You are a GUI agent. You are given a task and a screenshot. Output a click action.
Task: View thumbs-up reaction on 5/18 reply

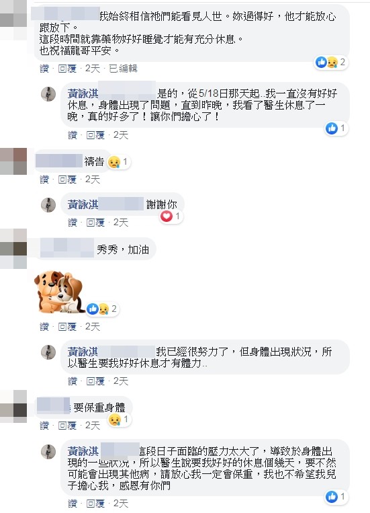pos(336,128)
